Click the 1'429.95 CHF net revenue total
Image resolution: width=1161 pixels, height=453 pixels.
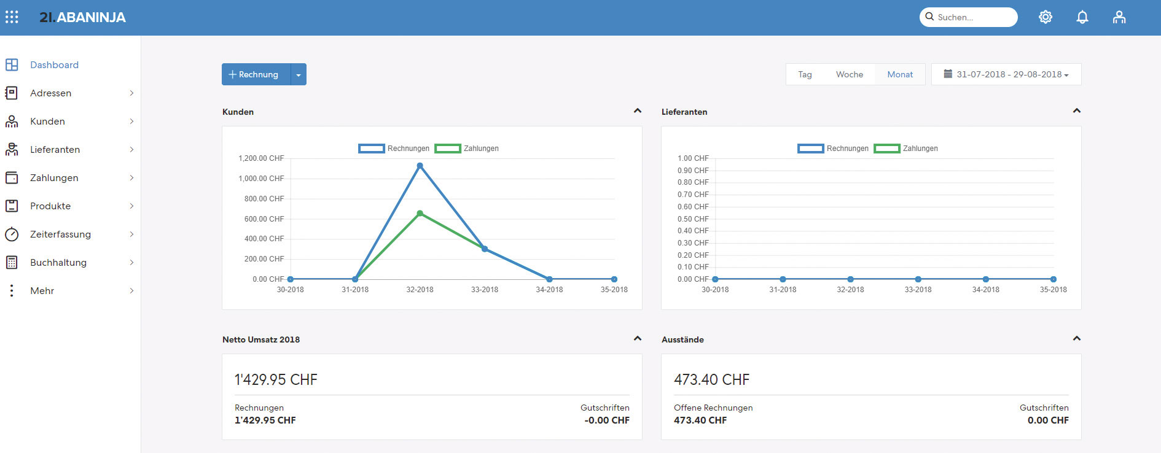[276, 379]
